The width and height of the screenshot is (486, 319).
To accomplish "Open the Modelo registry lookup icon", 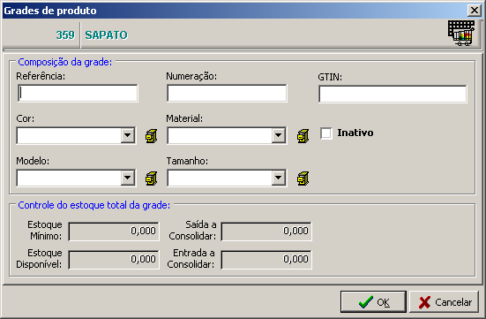I will [x=151, y=178].
